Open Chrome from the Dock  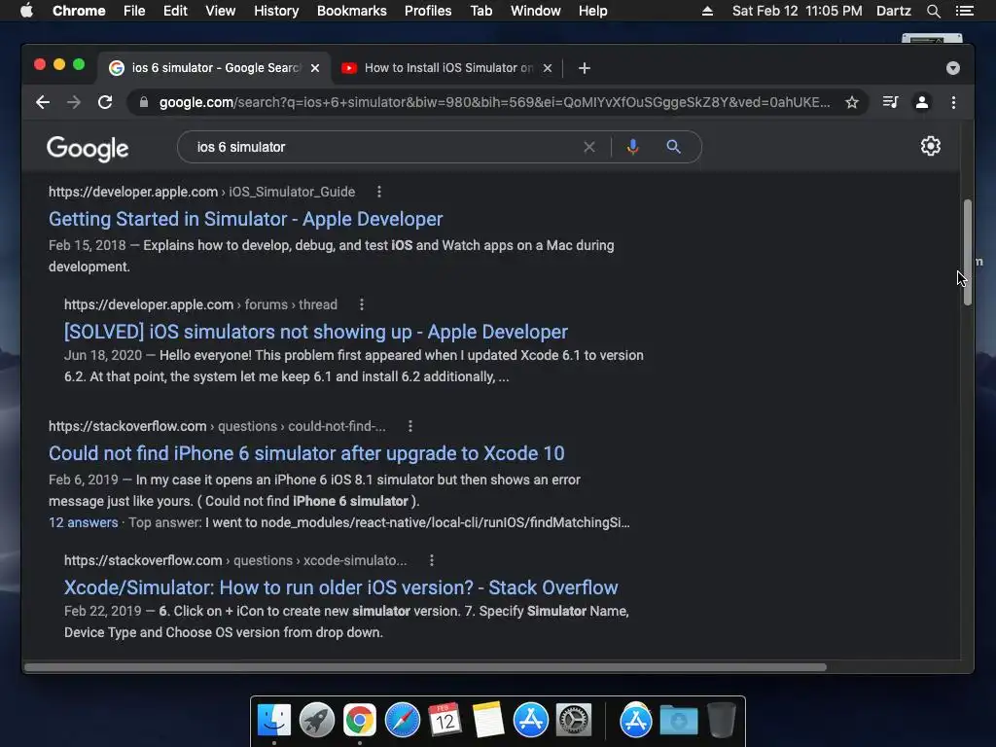[360, 721]
